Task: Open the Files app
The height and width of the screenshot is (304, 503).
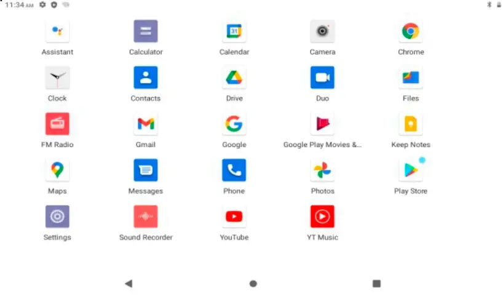Action: (411, 78)
